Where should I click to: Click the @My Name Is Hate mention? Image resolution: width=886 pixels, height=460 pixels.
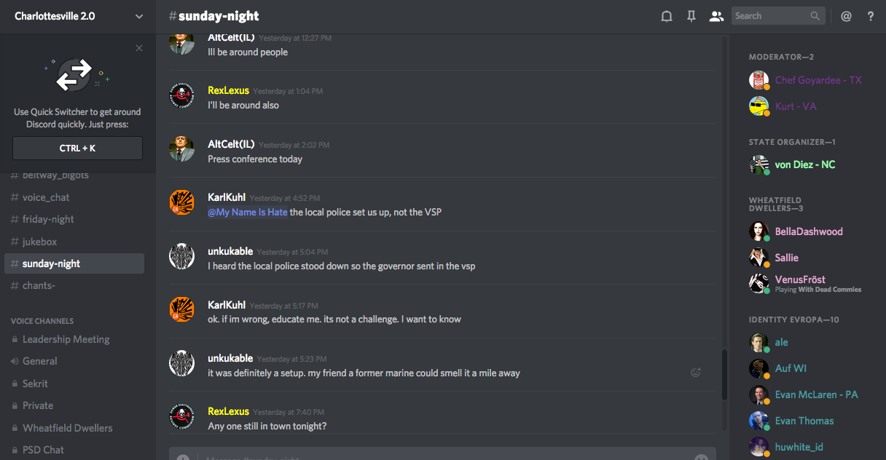pos(248,213)
